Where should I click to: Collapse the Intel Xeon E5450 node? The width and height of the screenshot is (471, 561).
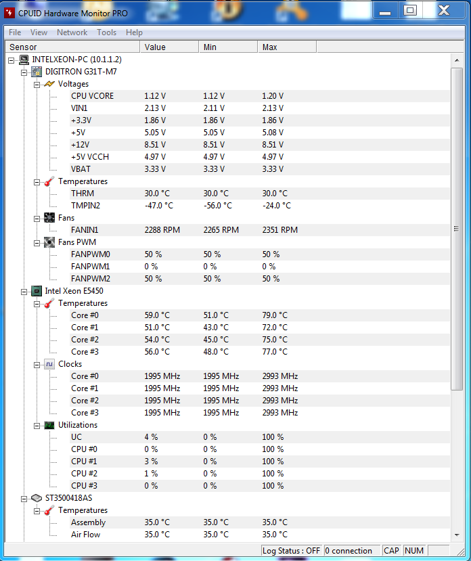pos(24,292)
